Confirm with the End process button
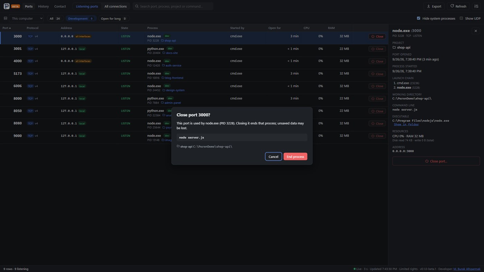Image resolution: width=484 pixels, height=272 pixels. (x=295, y=157)
